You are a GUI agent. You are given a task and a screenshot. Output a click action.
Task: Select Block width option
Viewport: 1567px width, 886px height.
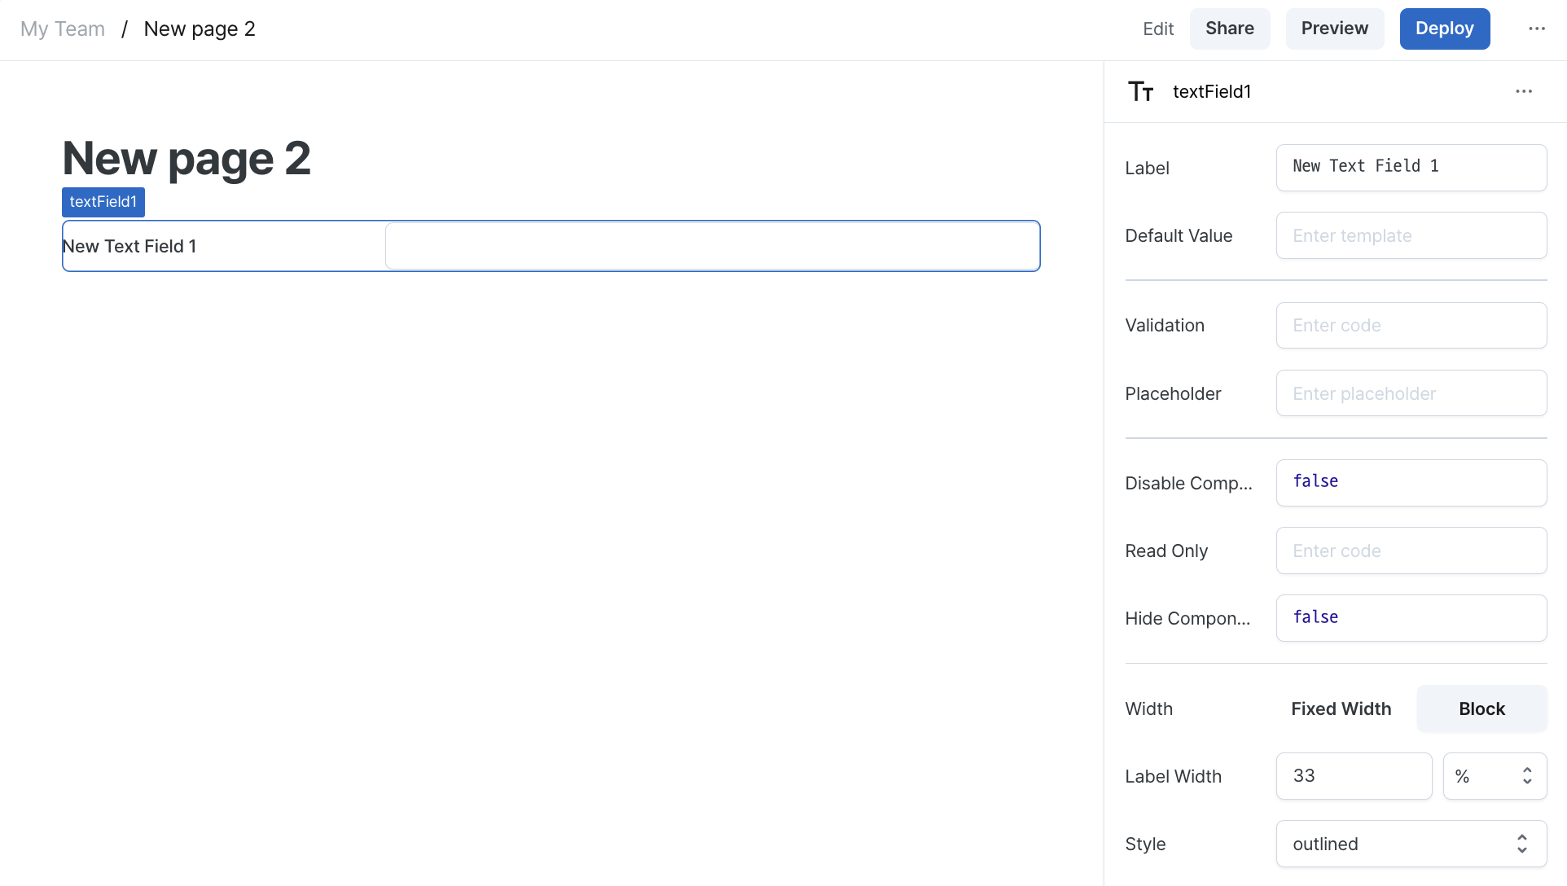(x=1481, y=708)
